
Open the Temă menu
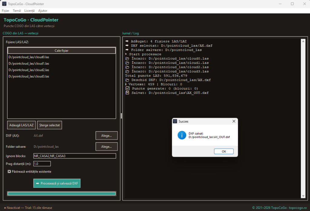(17, 11)
